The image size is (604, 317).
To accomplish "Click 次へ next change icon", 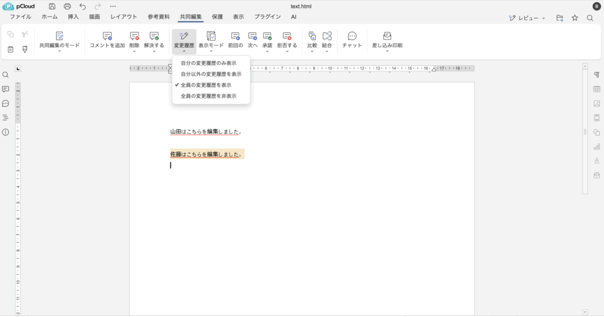I will point(252,36).
